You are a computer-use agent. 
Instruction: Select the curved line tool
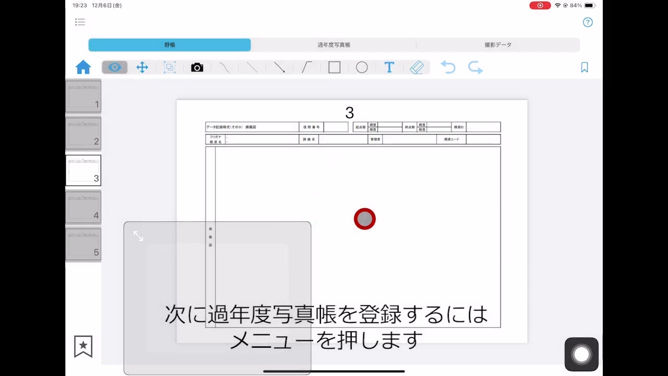point(224,67)
